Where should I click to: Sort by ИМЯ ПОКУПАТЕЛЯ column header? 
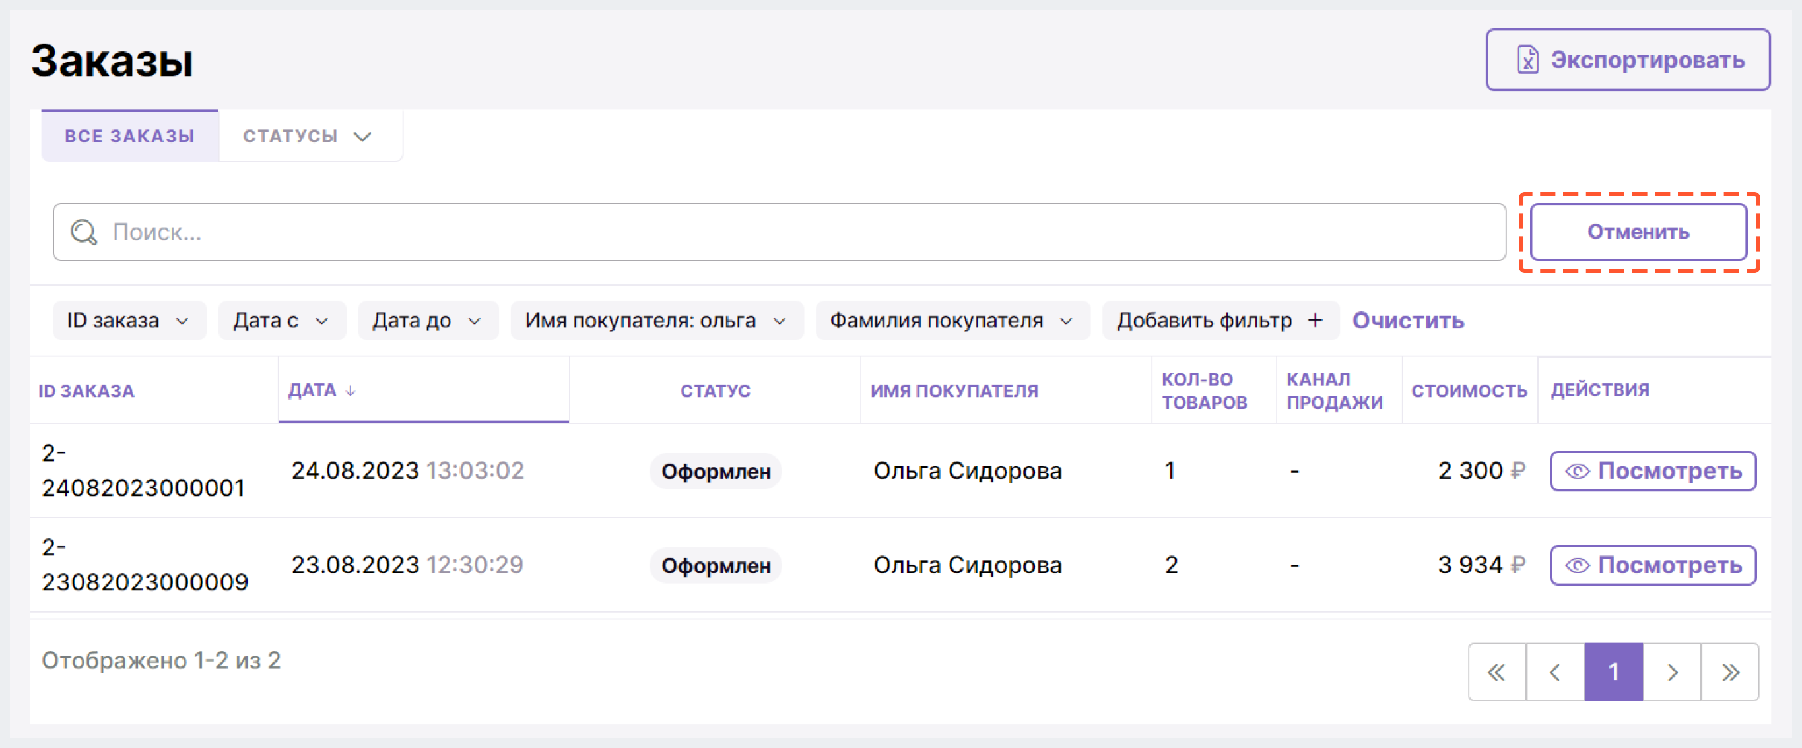point(954,390)
